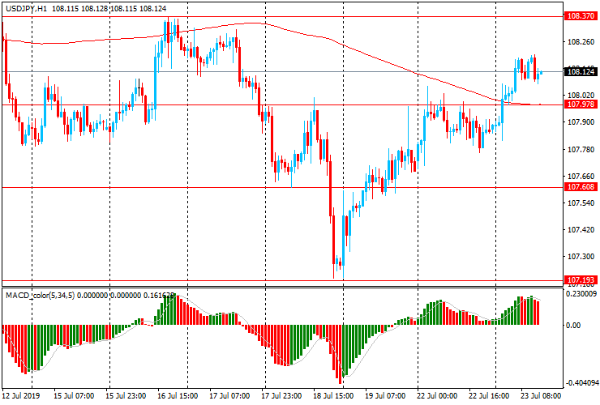
Task: Select the 107.420 price scale value
Action: coord(581,230)
